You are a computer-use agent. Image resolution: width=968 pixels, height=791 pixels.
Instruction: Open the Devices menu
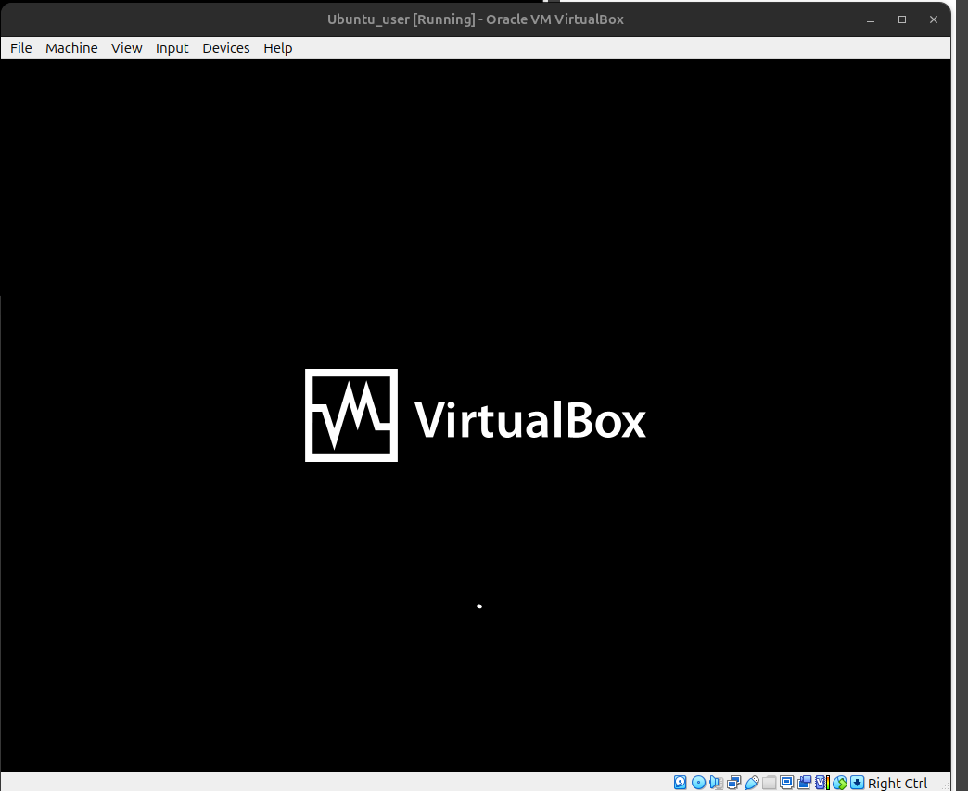click(x=226, y=48)
